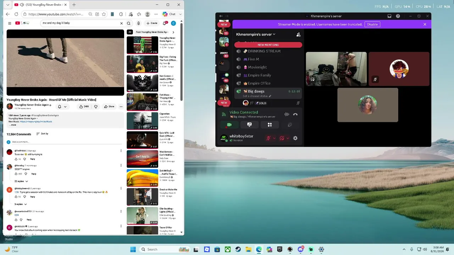Open headphone output options arrow in Discord
Viewport: 454px width, 255px height.
[x=288, y=138]
